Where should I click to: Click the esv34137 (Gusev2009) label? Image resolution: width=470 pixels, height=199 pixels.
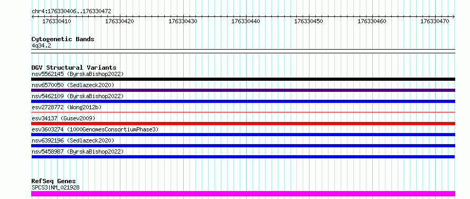[x=63, y=118]
